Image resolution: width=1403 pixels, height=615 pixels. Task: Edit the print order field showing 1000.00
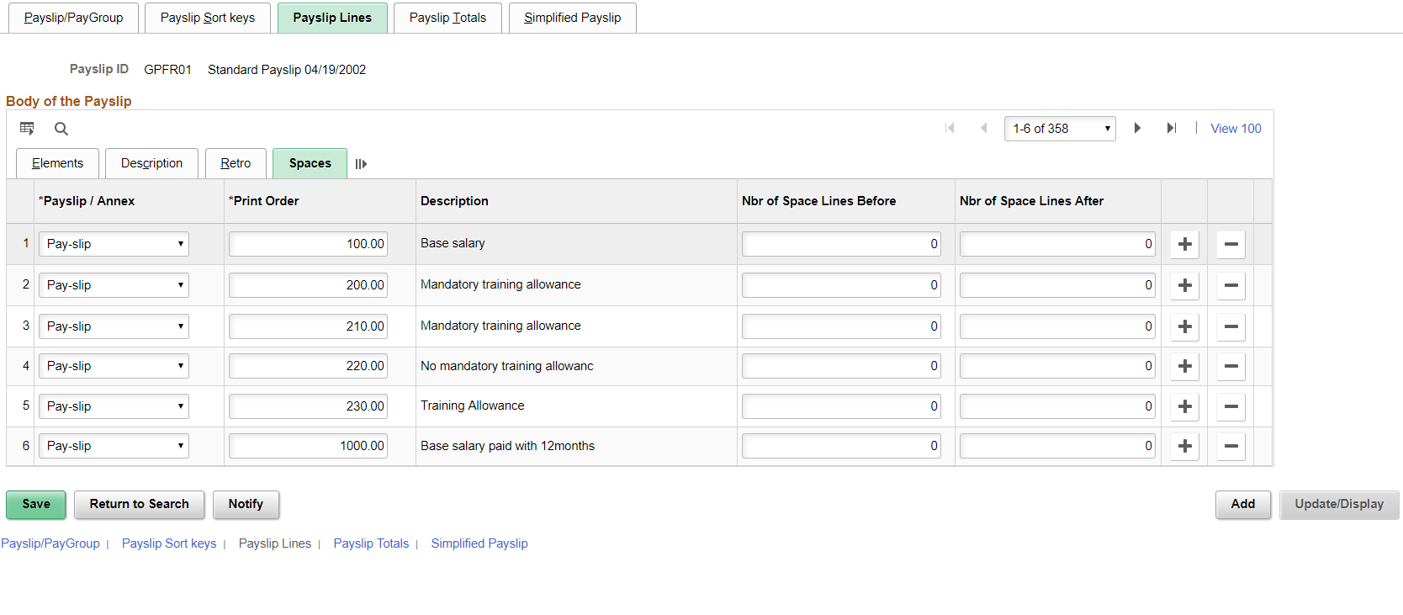coord(308,446)
